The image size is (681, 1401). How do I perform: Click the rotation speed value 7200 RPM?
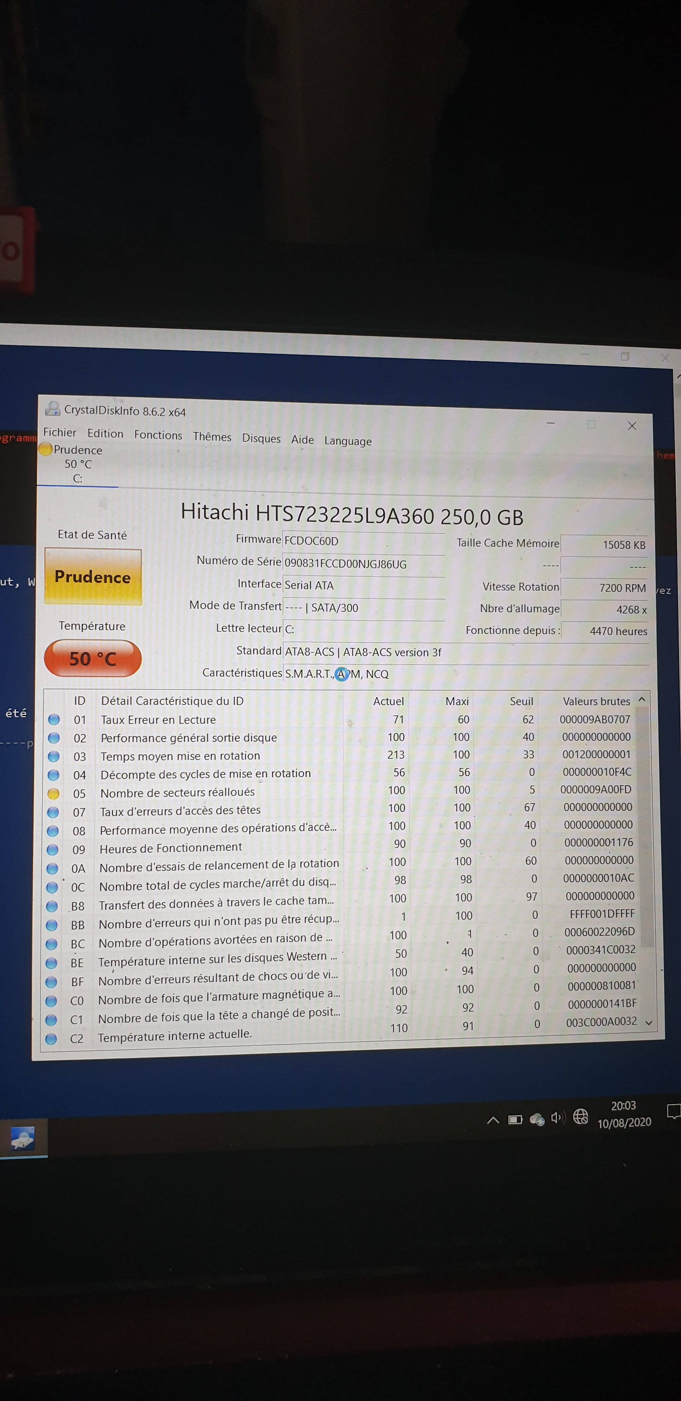pos(604,588)
